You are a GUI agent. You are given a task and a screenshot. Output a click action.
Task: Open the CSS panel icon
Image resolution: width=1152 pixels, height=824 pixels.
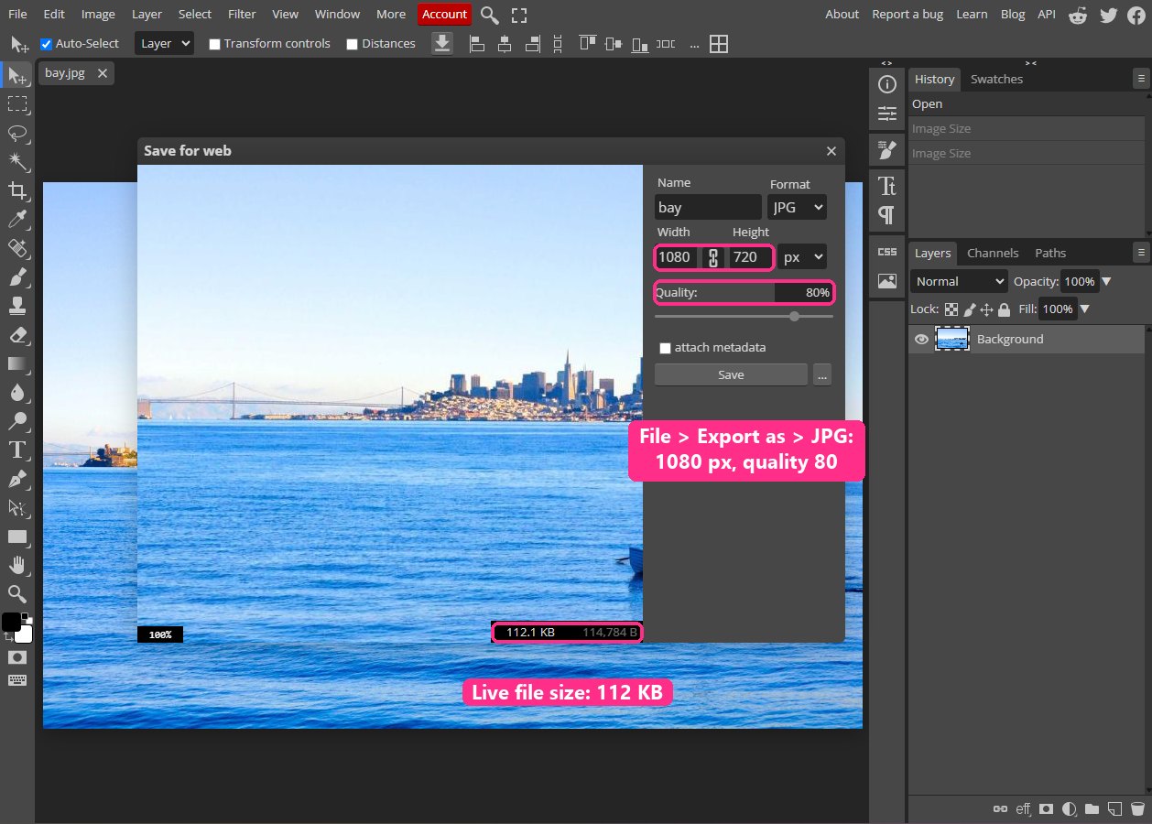886,252
